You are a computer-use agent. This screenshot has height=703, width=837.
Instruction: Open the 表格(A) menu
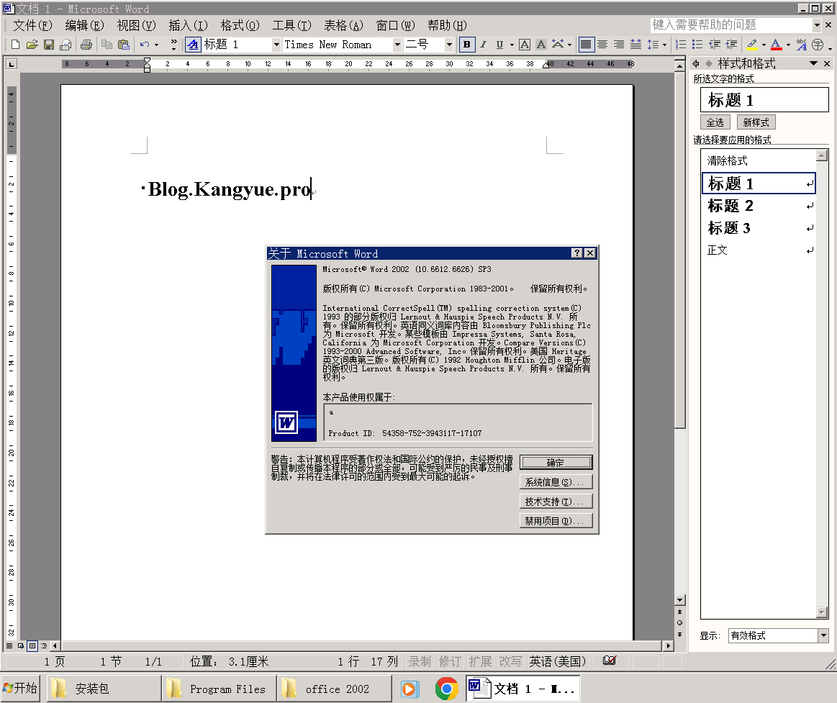tap(343, 25)
